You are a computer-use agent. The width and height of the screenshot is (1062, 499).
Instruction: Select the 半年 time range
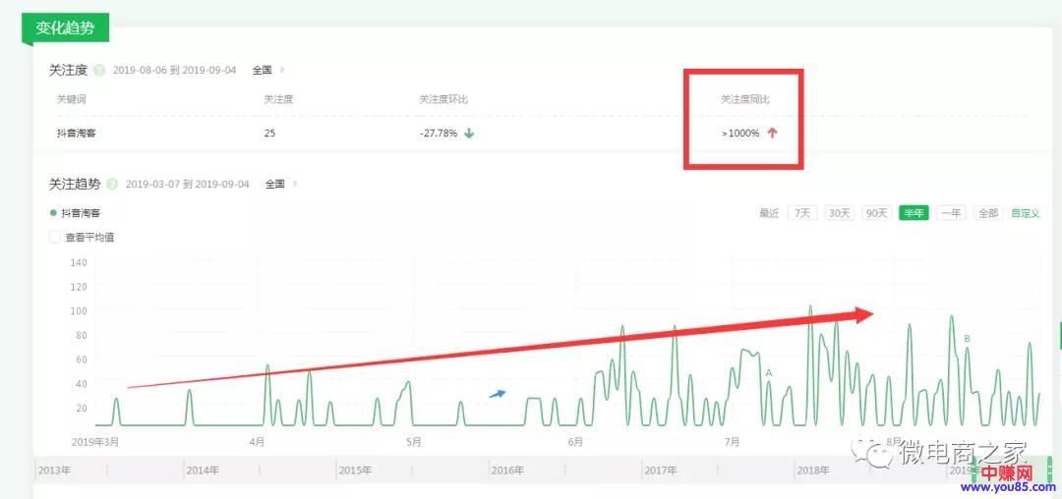pos(913,213)
